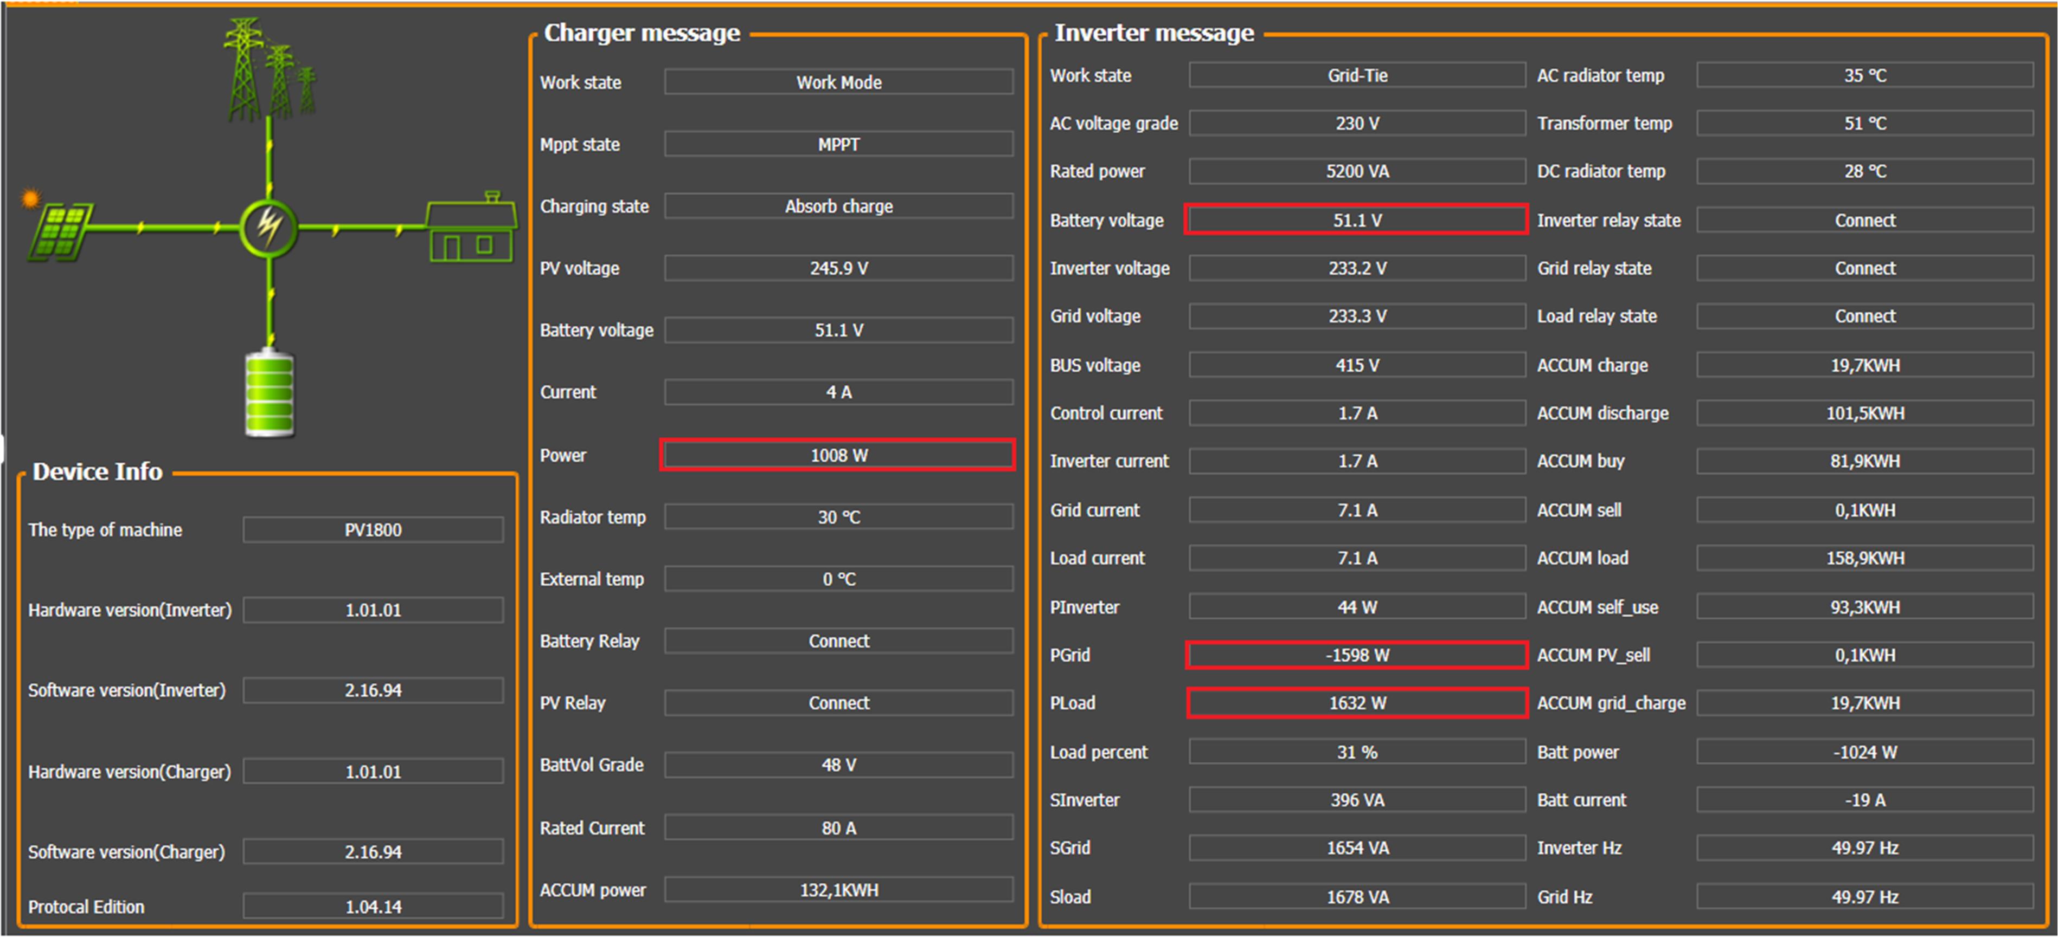Click the Transformer temp 51 °C field
Viewport: 2058px width, 938px height.
pos(1864,124)
